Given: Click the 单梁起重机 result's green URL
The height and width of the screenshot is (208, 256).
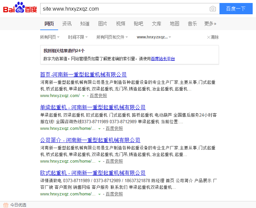Looking at the screenshot, I should tap(68, 129).
